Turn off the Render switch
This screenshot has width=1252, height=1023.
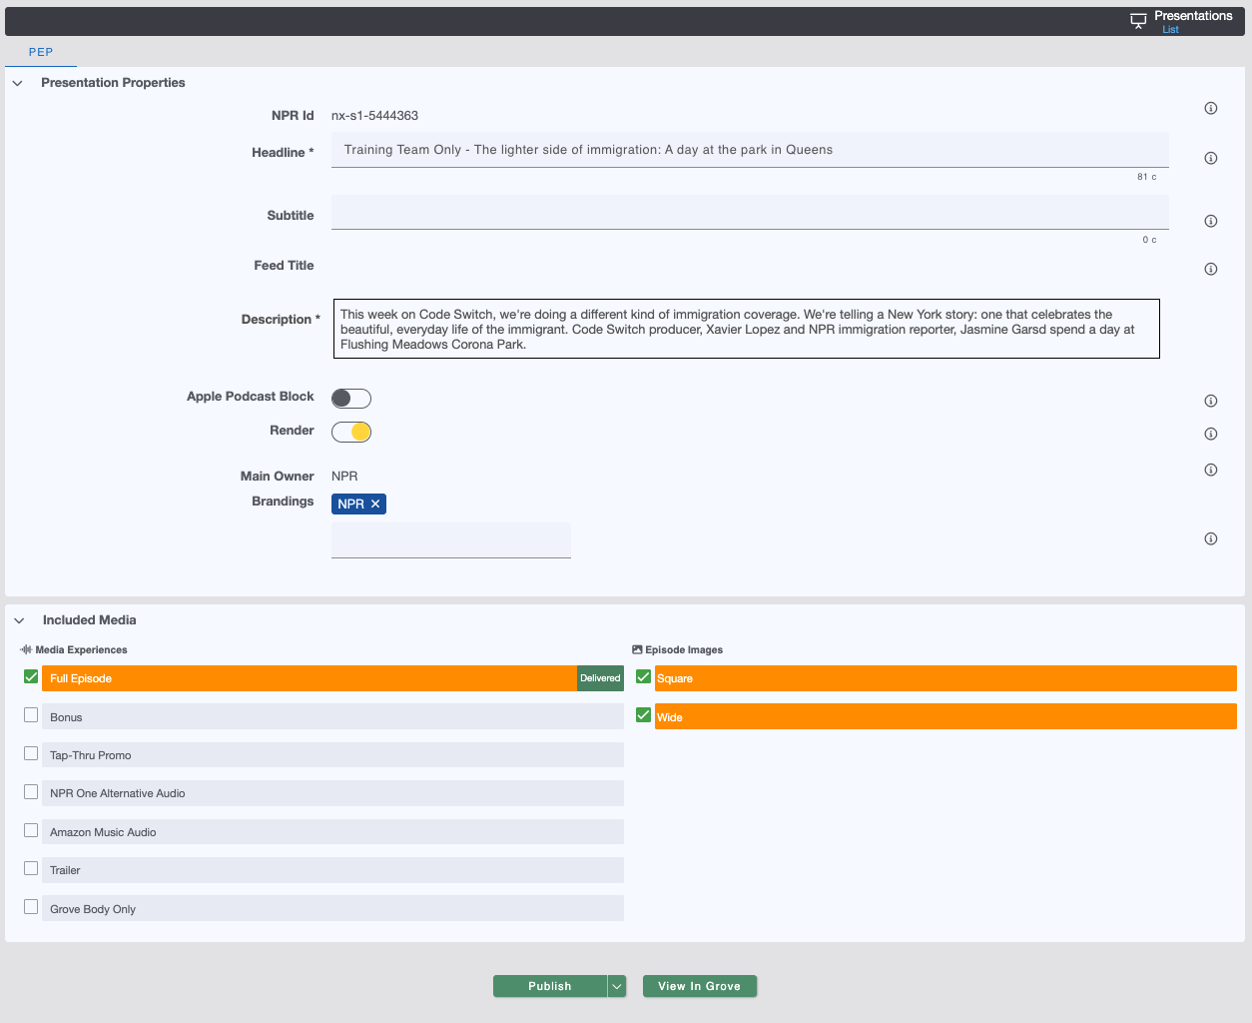click(351, 432)
